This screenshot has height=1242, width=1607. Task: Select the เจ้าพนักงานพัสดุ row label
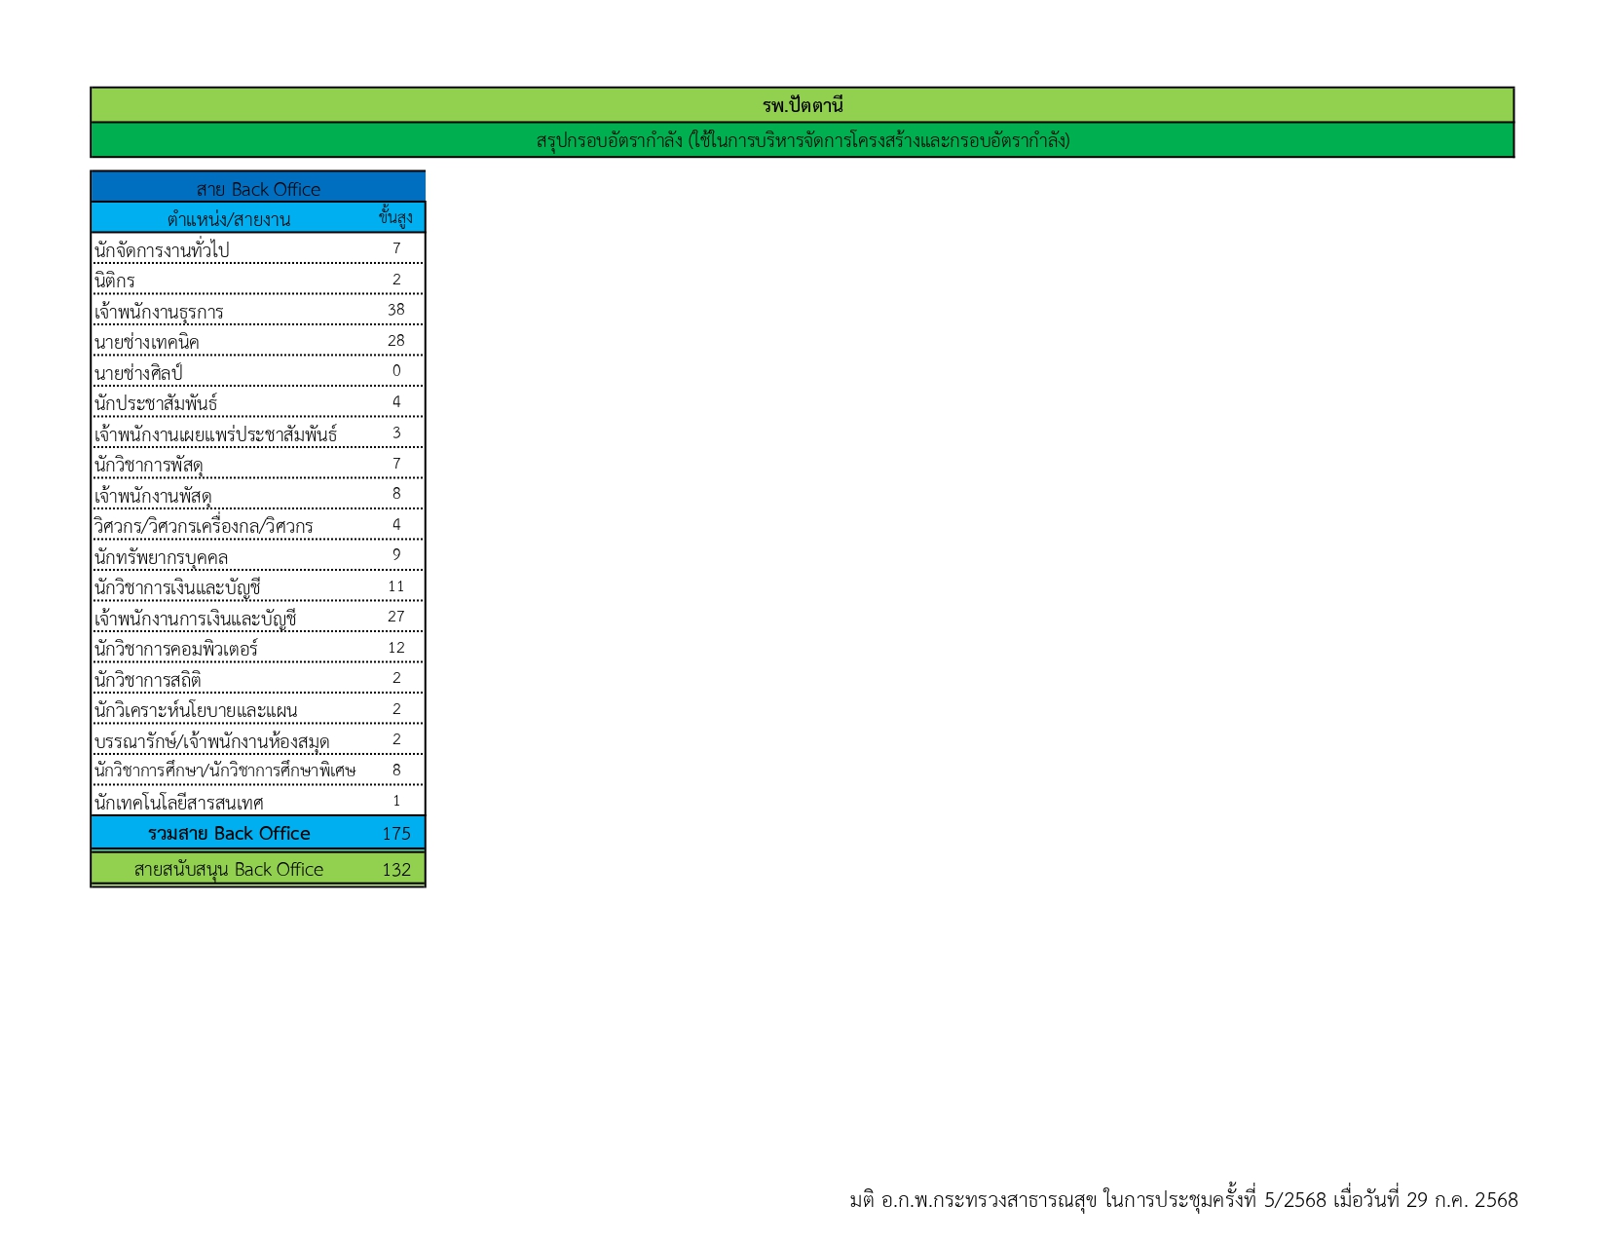(153, 496)
